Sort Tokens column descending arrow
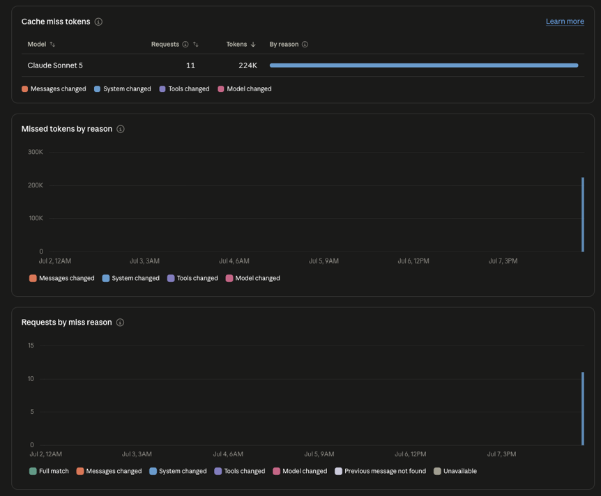The width and height of the screenshot is (601, 496). click(253, 45)
